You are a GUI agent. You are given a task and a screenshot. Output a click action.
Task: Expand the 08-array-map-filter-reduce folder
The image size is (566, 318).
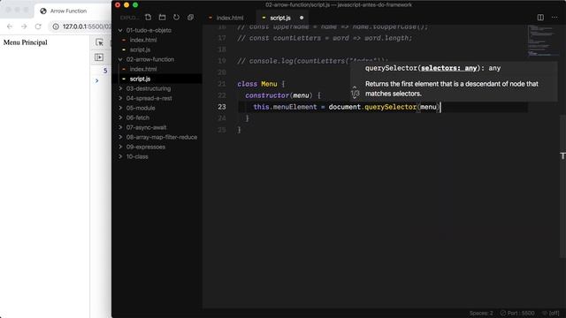[162, 137]
